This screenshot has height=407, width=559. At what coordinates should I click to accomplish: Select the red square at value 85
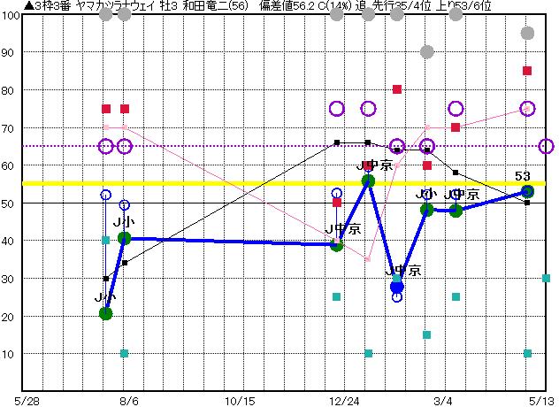click(x=527, y=71)
